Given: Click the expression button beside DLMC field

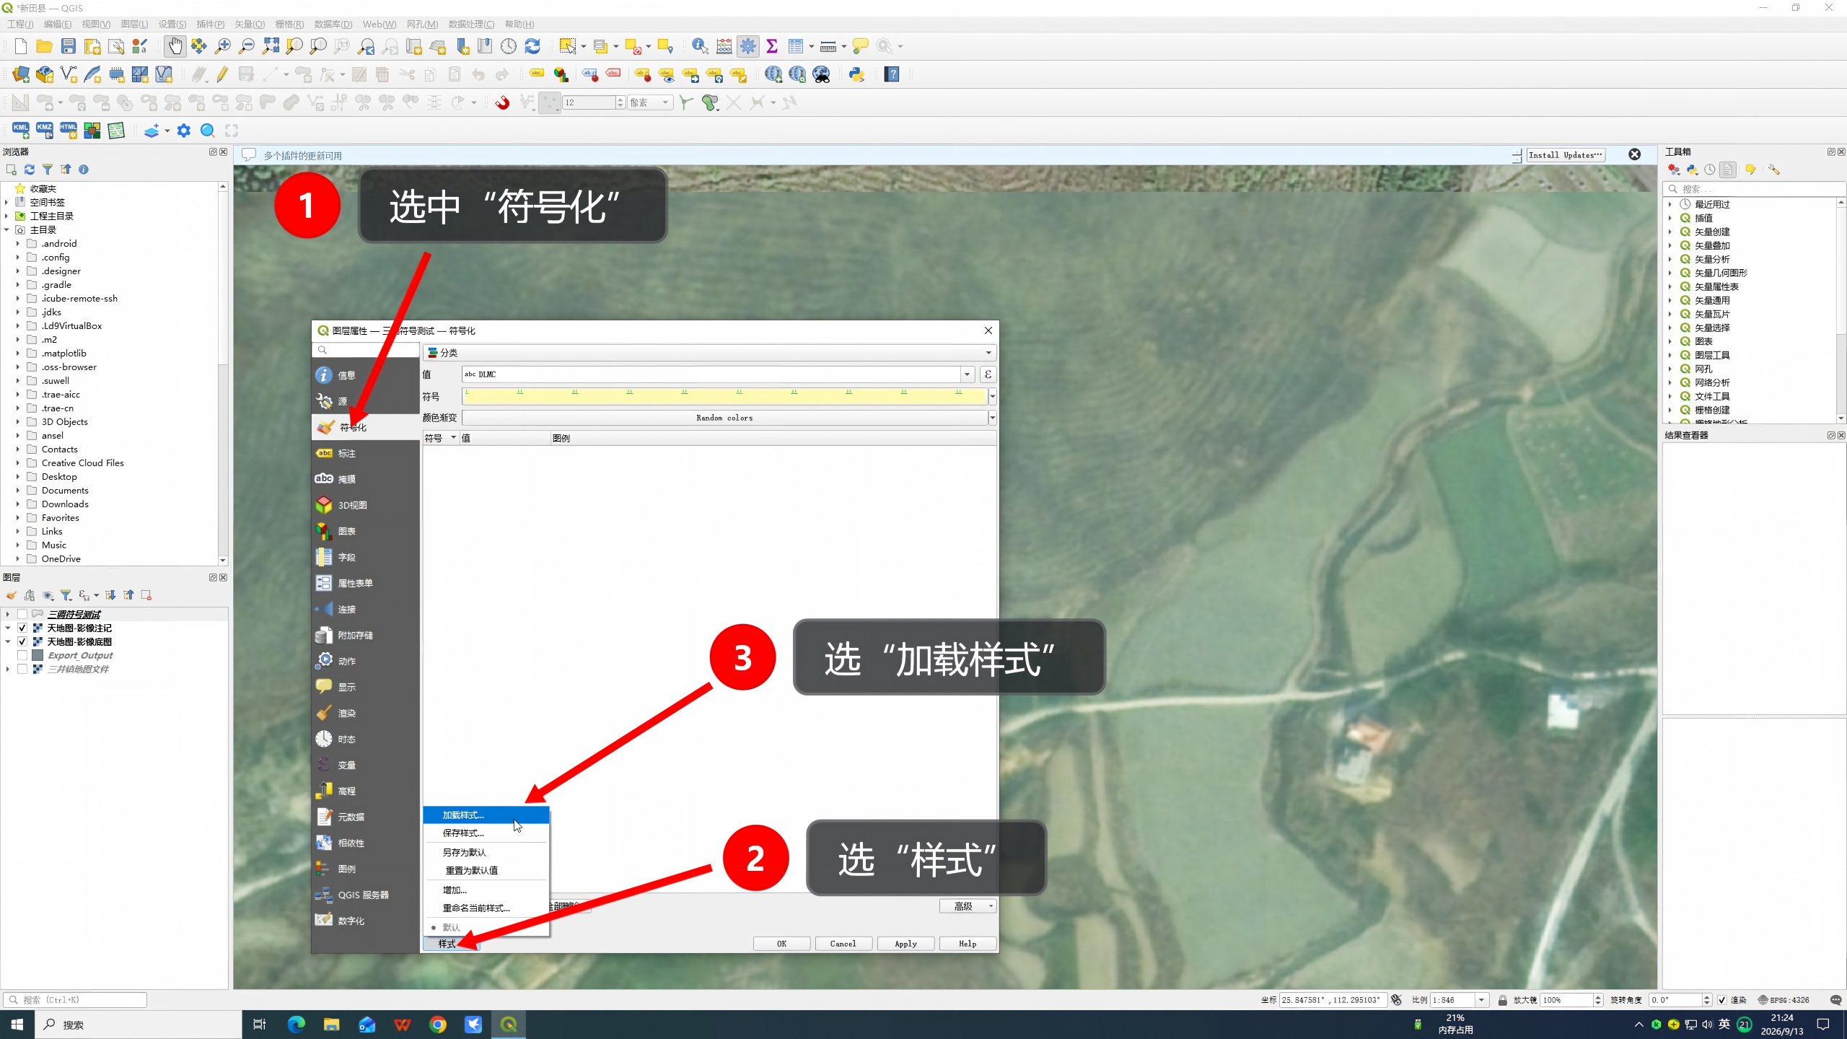Looking at the screenshot, I should [988, 374].
